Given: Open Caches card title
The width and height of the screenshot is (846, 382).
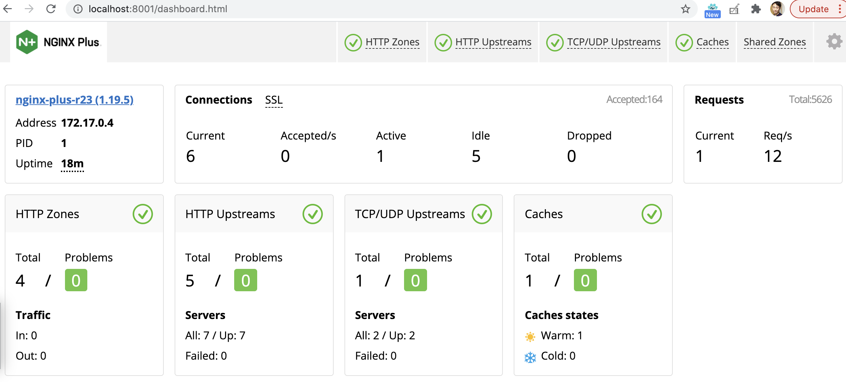Looking at the screenshot, I should point(543,214).
